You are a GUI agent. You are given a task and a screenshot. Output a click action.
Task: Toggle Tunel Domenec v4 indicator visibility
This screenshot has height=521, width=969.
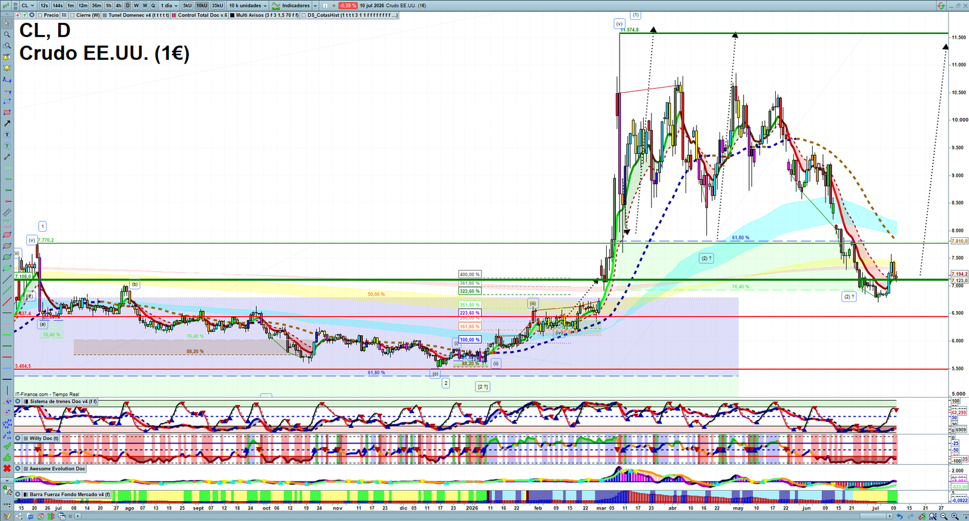[x=105, y=15]
